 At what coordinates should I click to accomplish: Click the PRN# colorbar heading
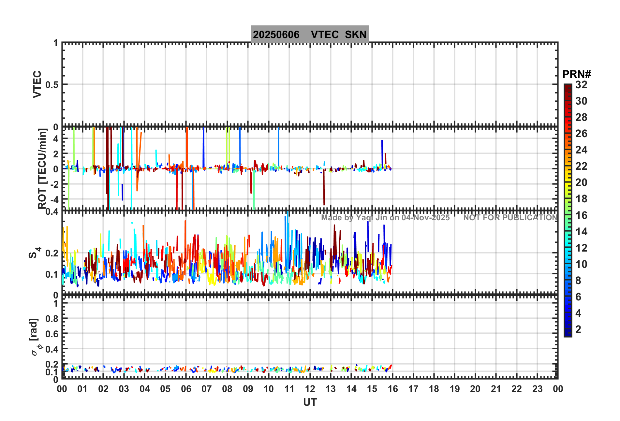[576, 74]
